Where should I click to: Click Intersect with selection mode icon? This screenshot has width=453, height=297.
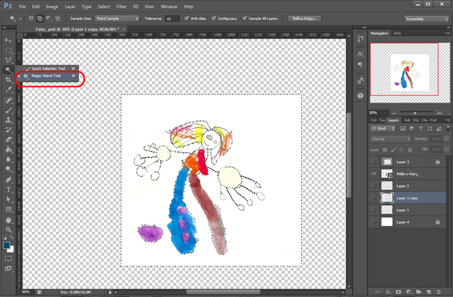coord(58,19)
